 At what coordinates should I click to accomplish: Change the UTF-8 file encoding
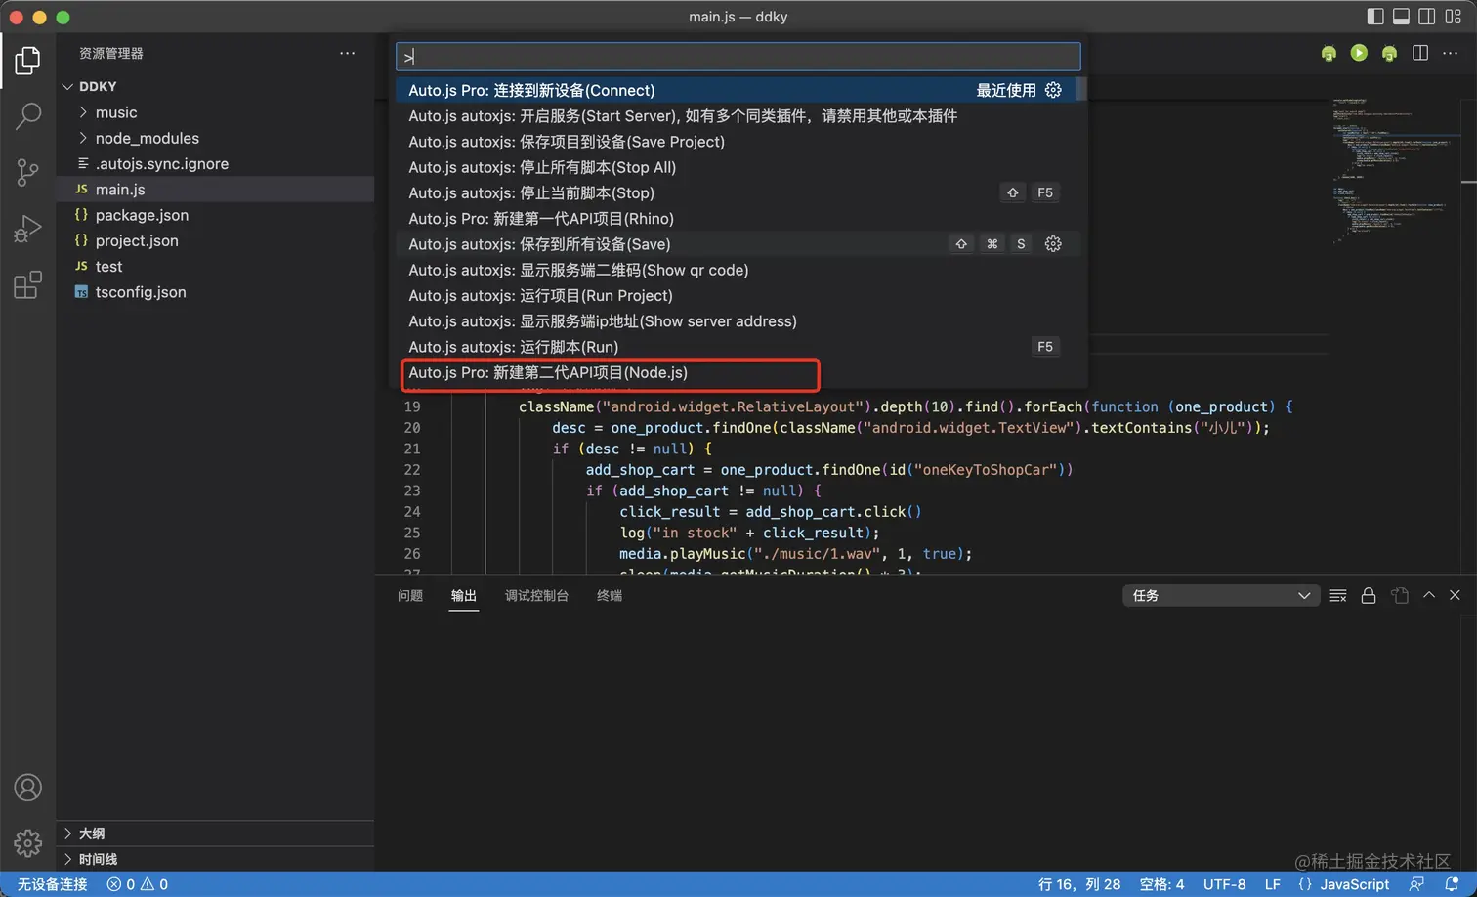pos(1224,884)
